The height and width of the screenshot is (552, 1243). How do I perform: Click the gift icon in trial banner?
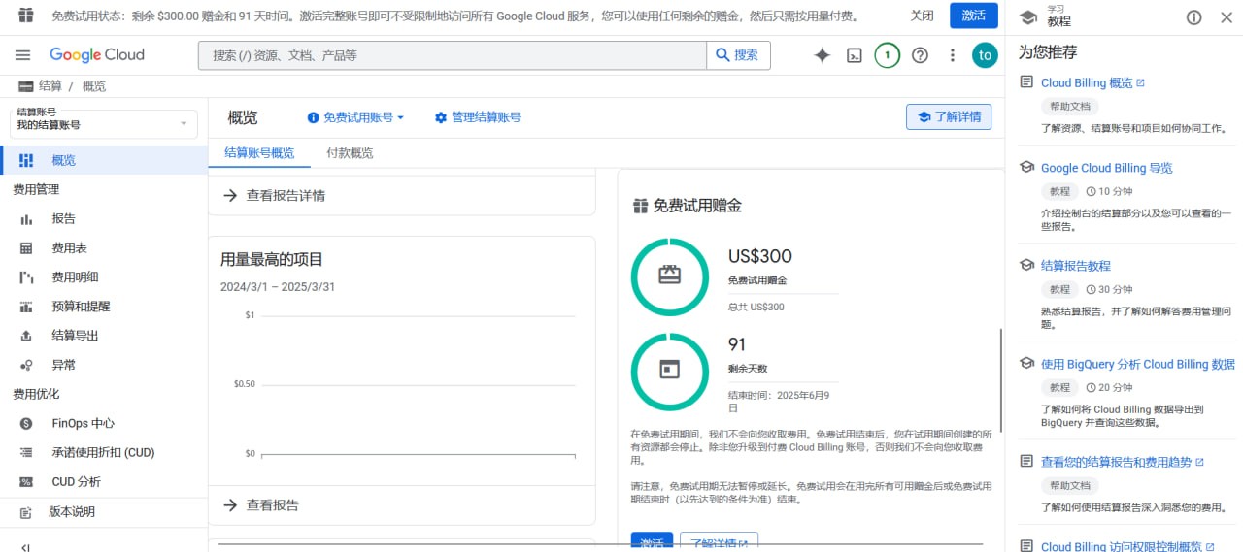click(26, 16)
